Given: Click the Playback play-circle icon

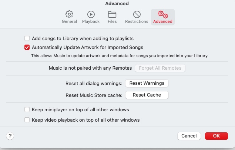Looking at the screenshot, I should [x=91, y=14].
